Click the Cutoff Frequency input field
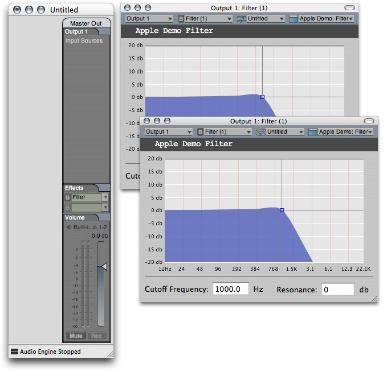The width and height of the screenshot is (387, 372). coord(231,289)
